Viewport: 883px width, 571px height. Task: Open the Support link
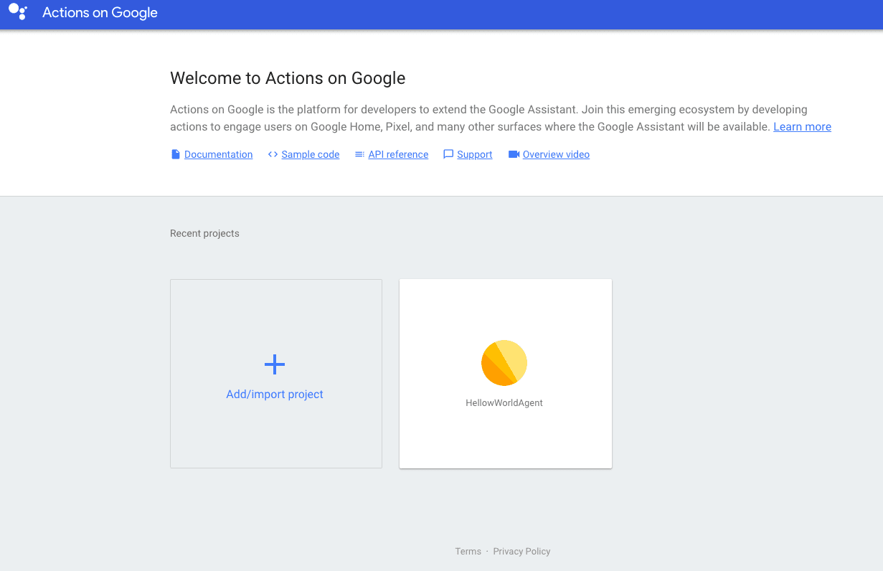coord(474,154)
